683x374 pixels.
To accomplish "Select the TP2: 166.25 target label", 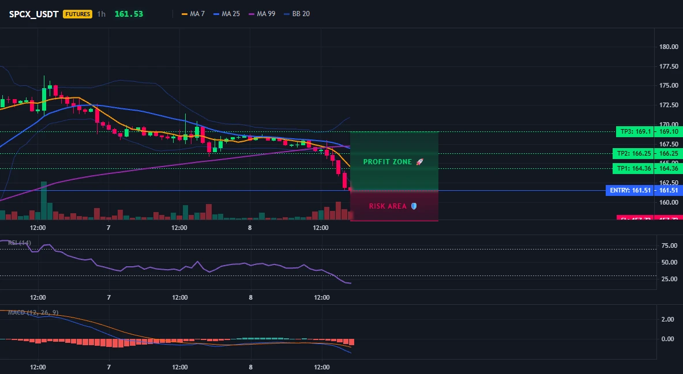I will coord(633,154).
